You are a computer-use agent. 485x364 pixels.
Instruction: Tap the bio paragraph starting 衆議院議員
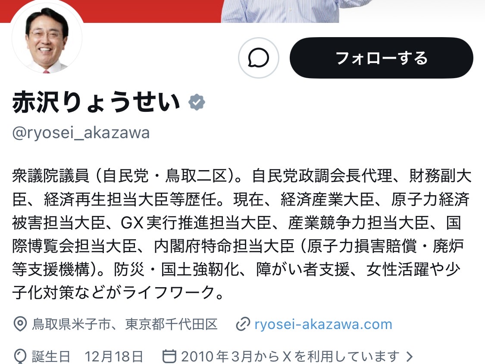coord(242,234)
